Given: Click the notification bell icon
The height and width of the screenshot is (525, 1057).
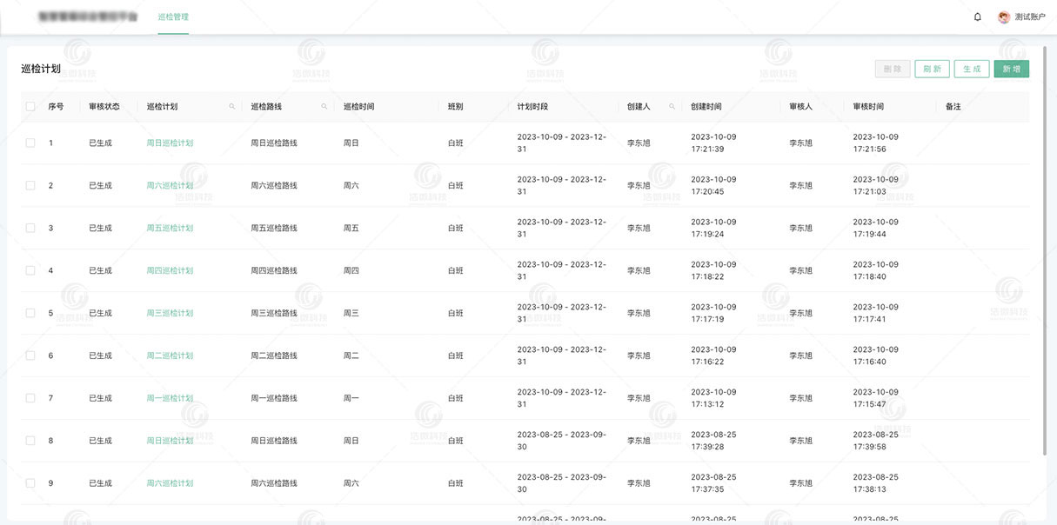Looking at the screenshot, I should [x=977, y=17].
